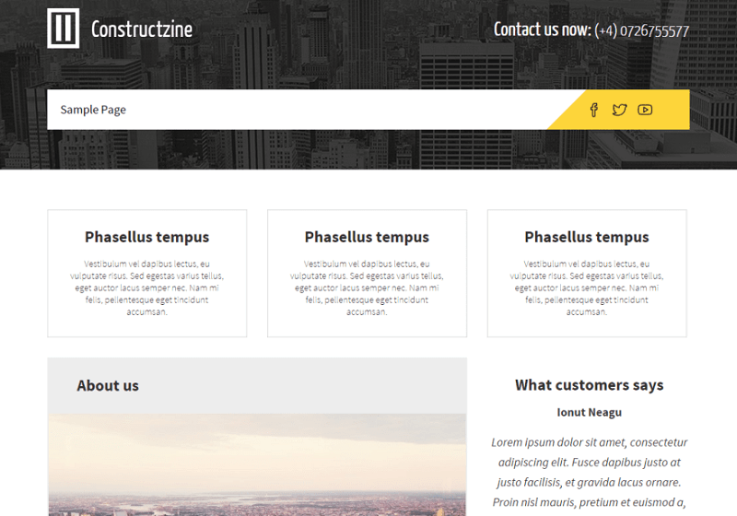Click the right Phasellus tempus heading
Image resolution: width=737 pixels, height=516 pixels.
587,237
